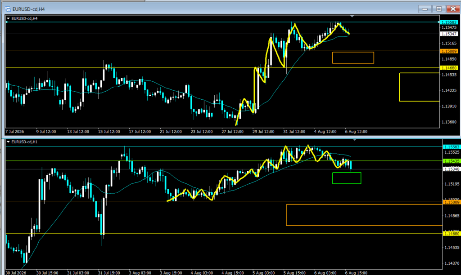
Task: Click the 1.15195 value on the H1 price scale
Action: [452, 184]
